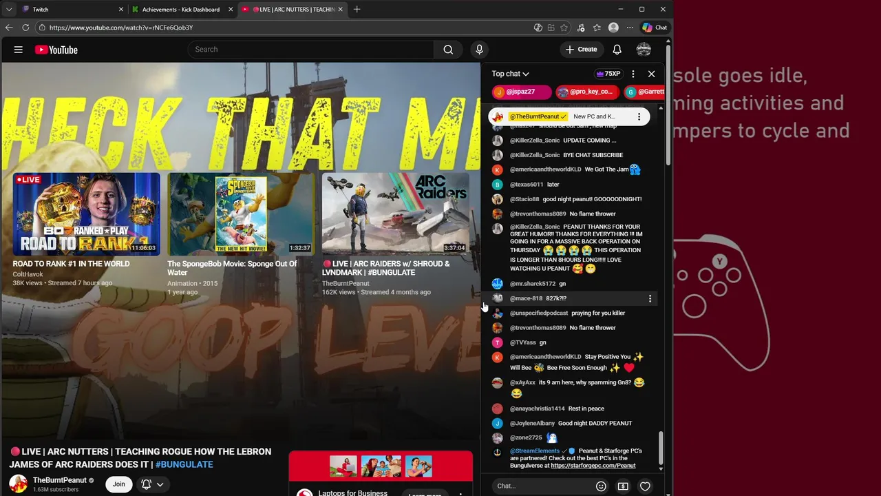
Task: Open the Laptops for Business ad images
Action: (x=381, y=466)
